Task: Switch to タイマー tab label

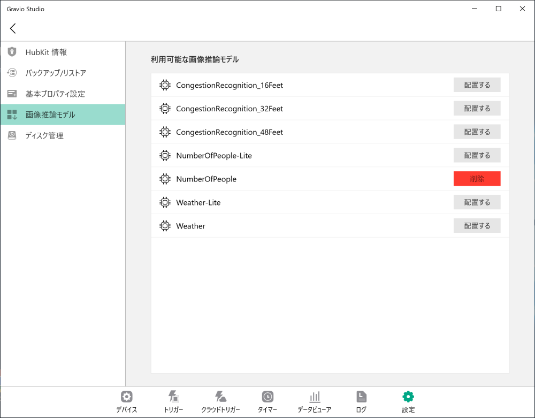Action: 267,409
